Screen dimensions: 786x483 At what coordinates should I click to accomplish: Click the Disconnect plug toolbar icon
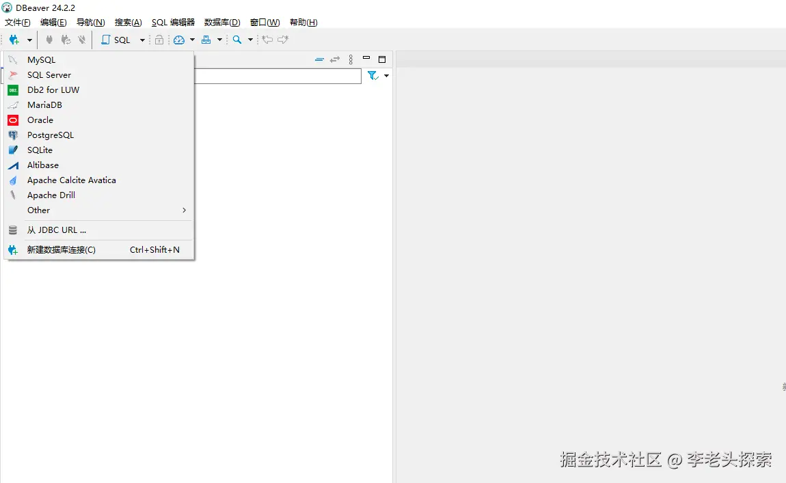tap(82, 40)
